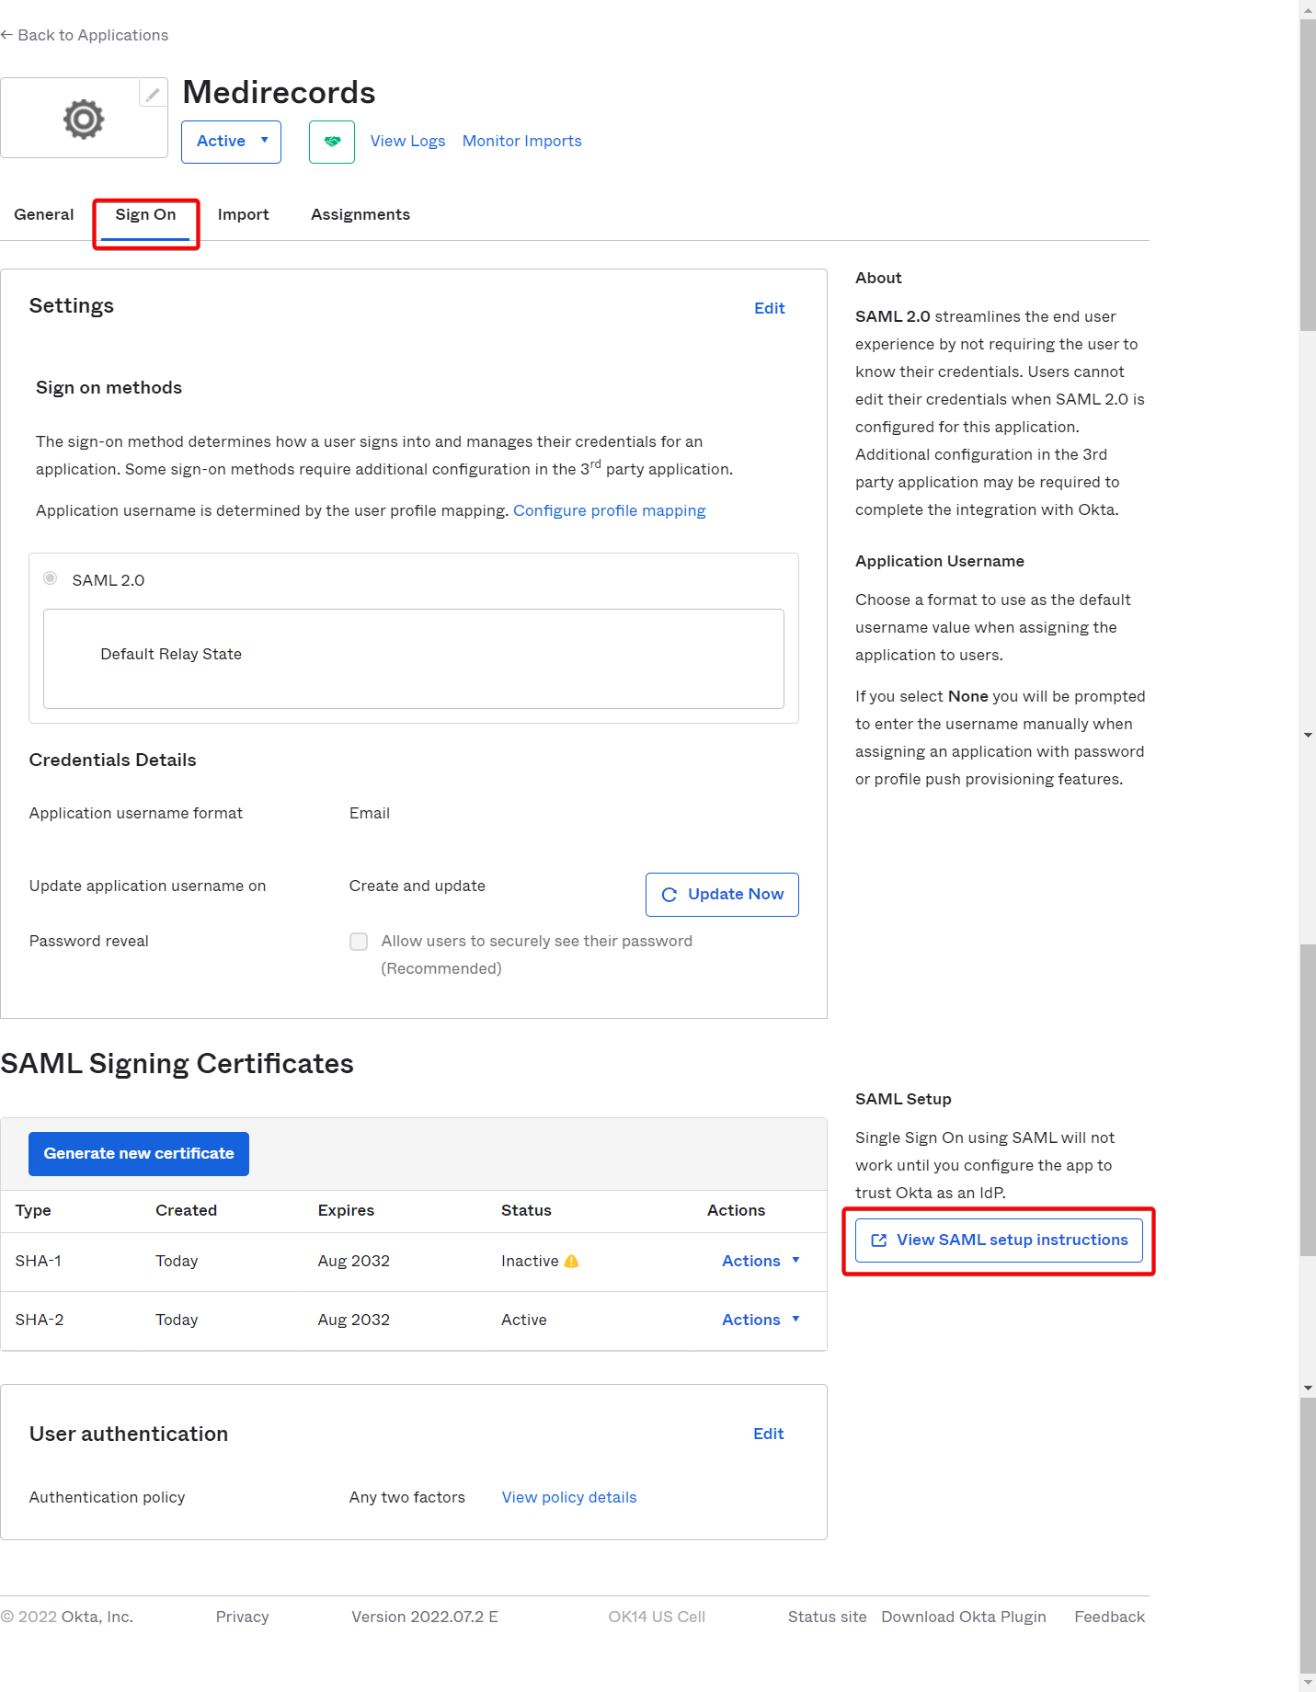The height and width of the screenshot is (1692, 1316).
Task: Open Configure profile mapping link
Action: point(610,510)
